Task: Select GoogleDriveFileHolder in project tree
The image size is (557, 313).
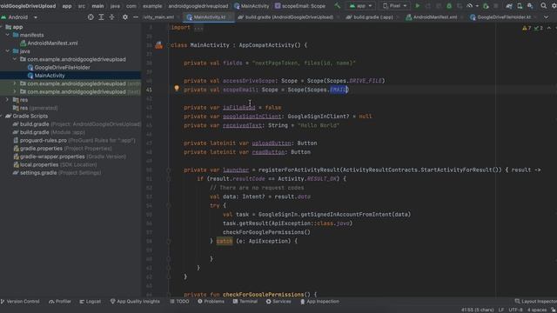Action: click(x=58, y=68)
